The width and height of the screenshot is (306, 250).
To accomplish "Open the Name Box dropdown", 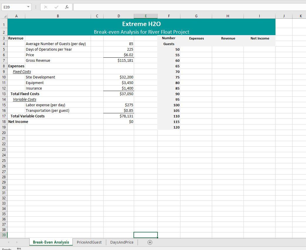I will 28,7.
